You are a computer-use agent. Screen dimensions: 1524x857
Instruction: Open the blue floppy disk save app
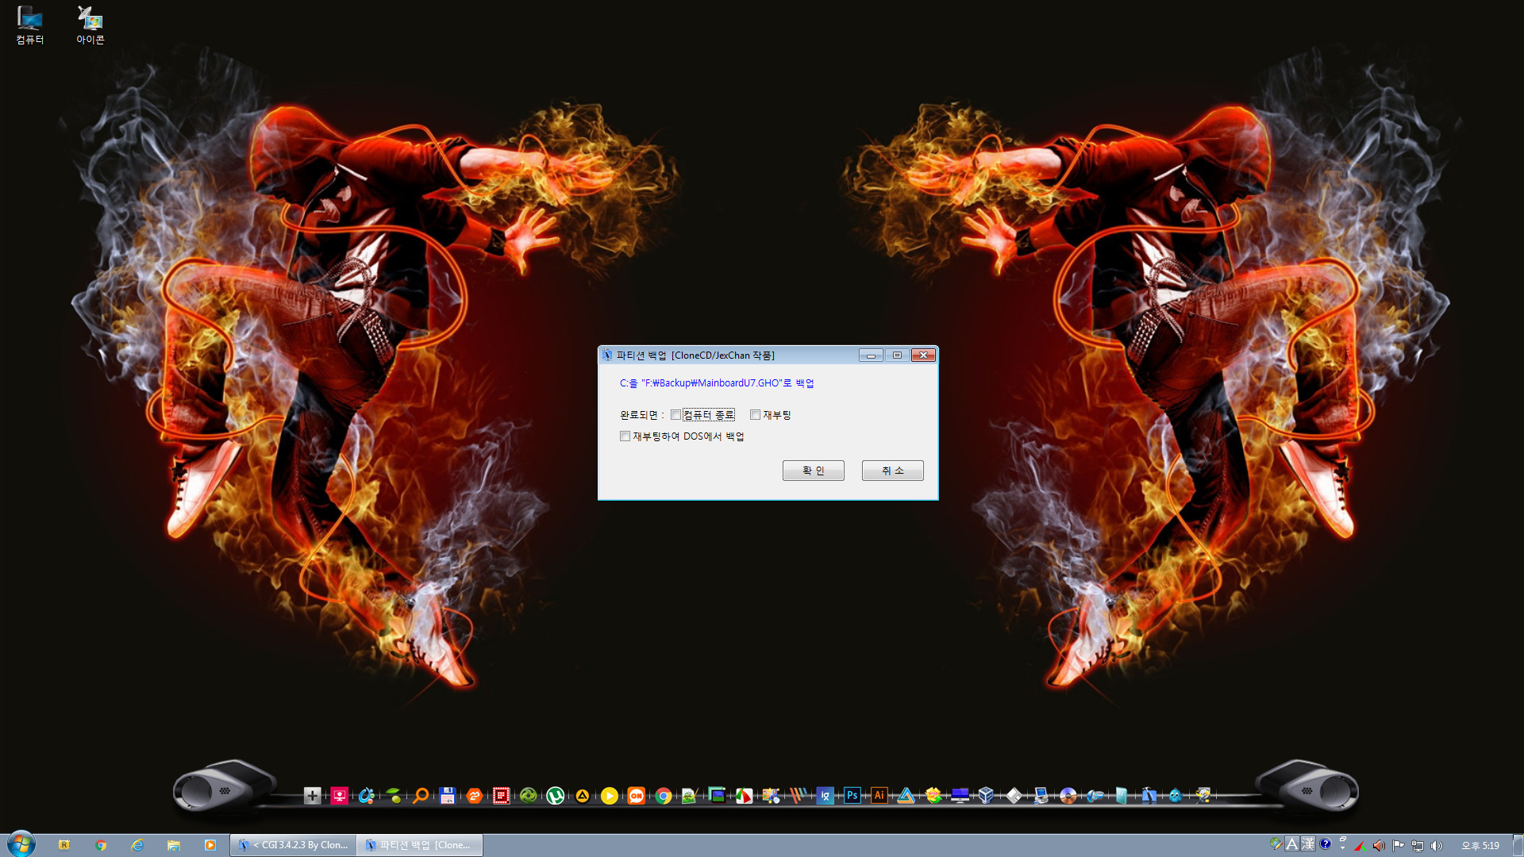click(448, 795)
